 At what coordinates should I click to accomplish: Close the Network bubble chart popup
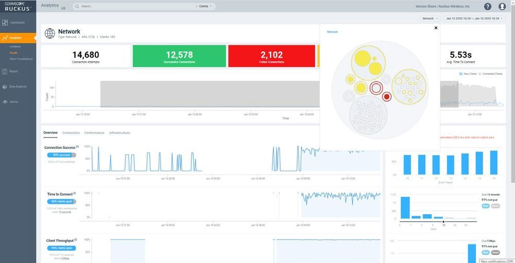pyautogui.click(x=436, y=28)
